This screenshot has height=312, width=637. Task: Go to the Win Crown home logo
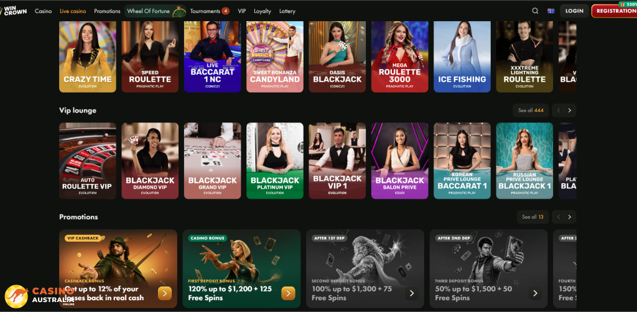click(x=14, y=11)
